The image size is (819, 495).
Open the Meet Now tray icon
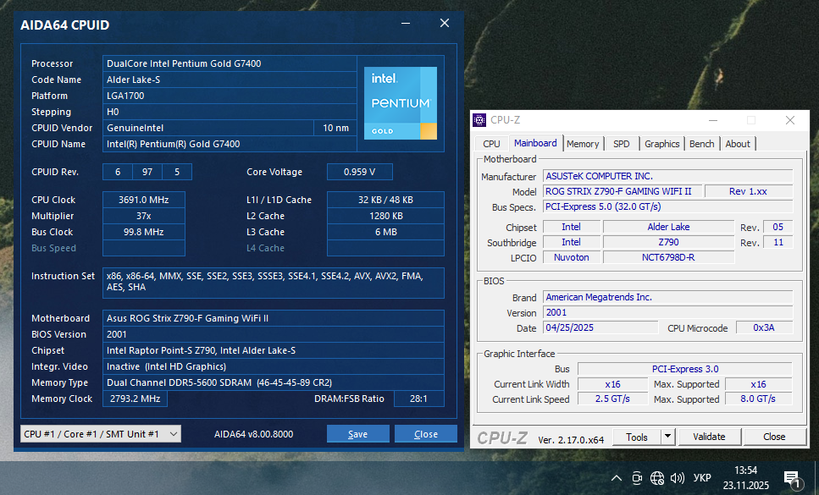tap(637, 478)
